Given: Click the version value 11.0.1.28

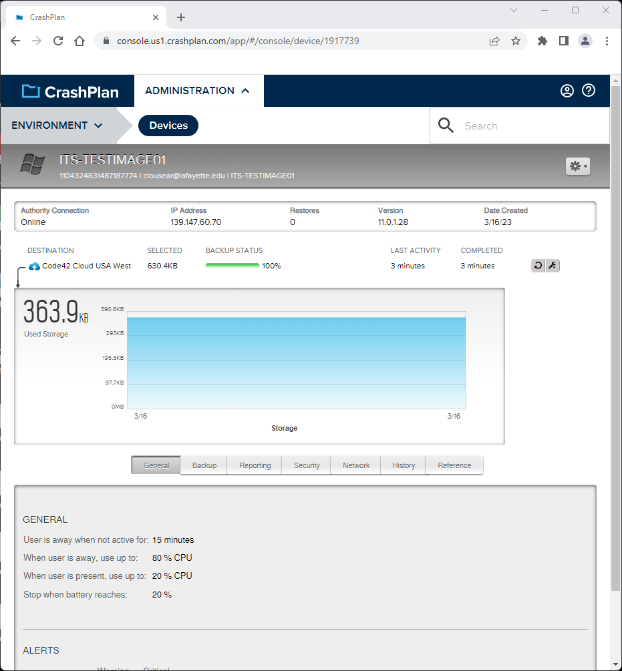Looking at the screenshot, I should pyautogui.click(x=393, y=222).
